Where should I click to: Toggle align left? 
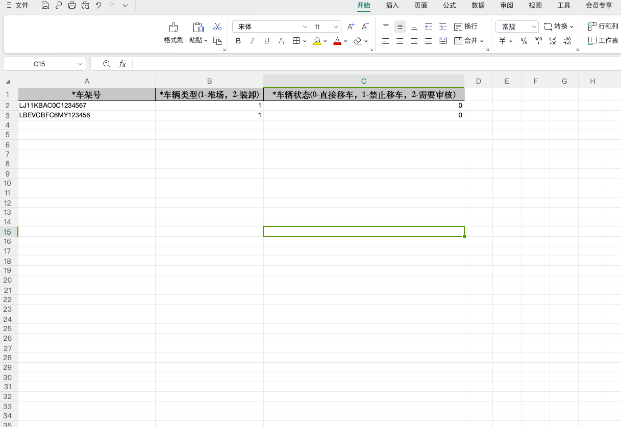[386, 41]
